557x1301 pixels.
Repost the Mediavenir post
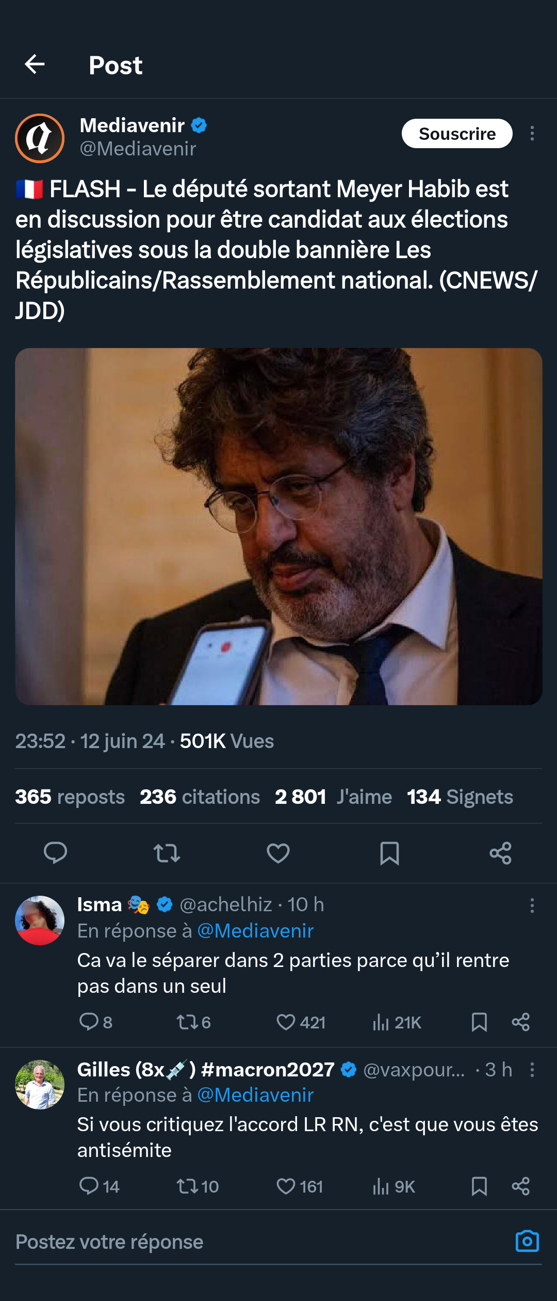(166, 852)
